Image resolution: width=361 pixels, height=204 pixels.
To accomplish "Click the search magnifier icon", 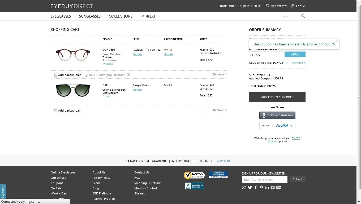I will [303, 16].
